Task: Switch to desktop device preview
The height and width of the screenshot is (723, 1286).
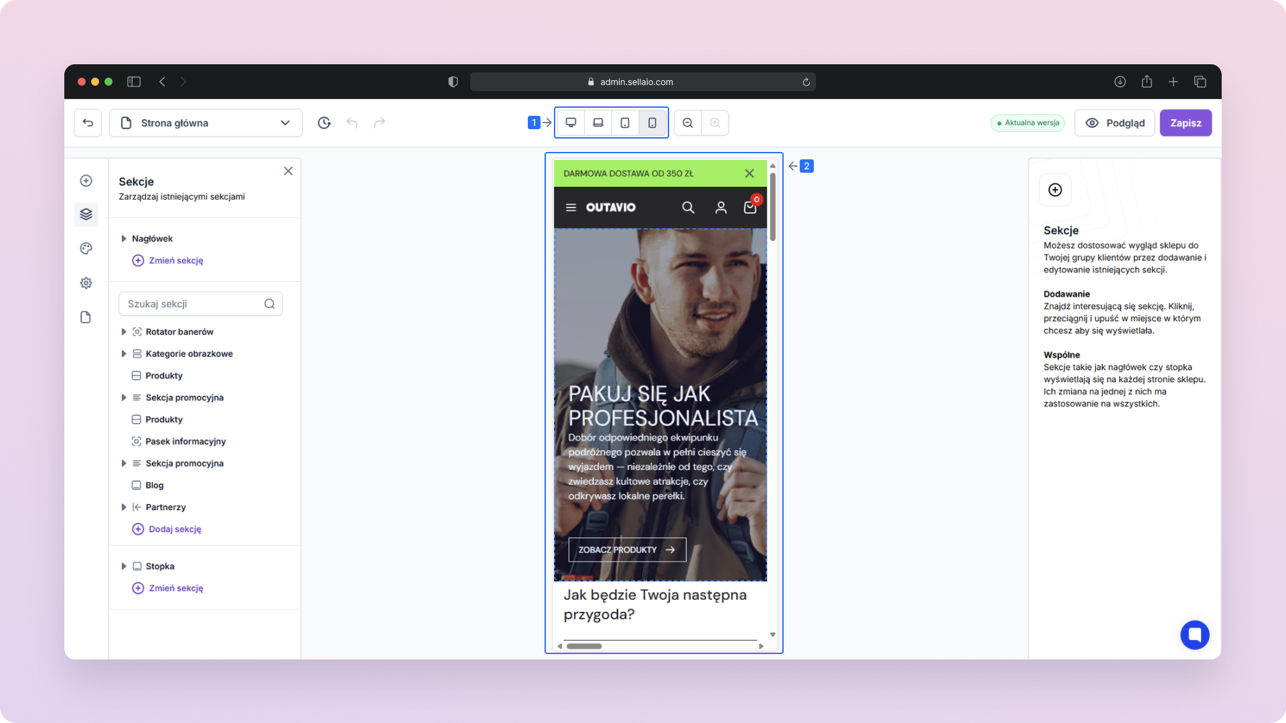Action: (x=571, y=123)
